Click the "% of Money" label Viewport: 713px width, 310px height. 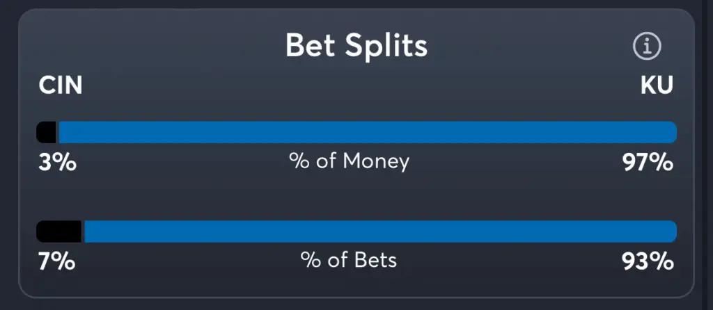point(350,162)
